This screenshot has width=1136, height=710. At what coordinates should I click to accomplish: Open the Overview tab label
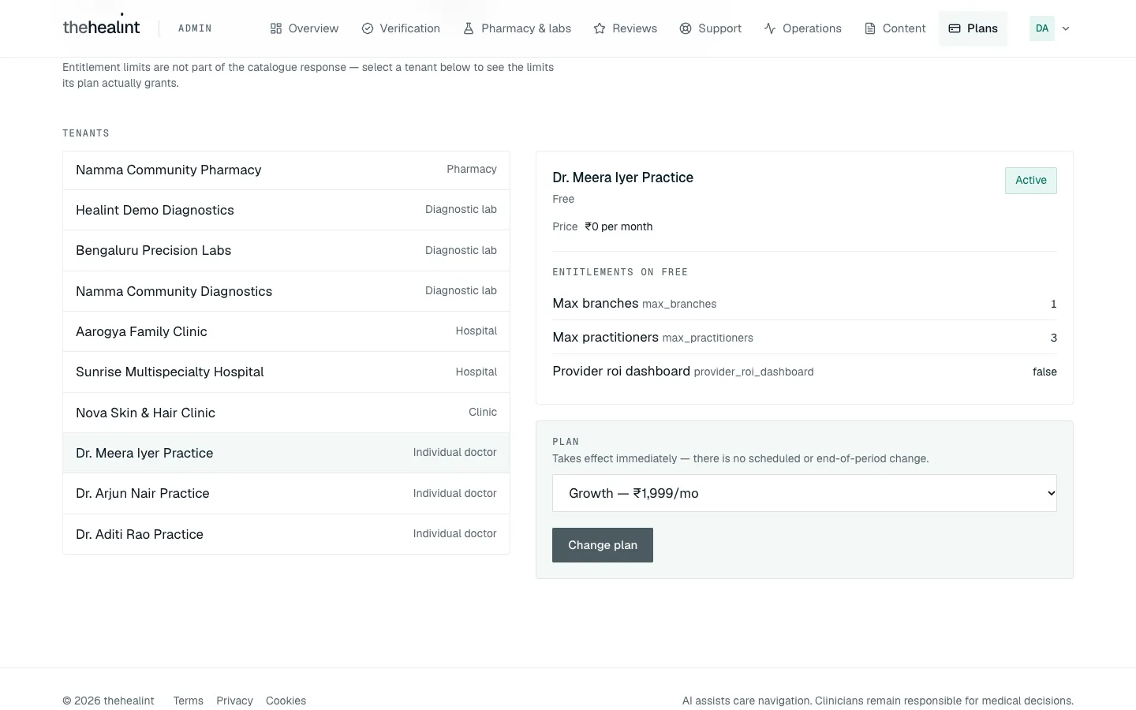tap(313, 28)
